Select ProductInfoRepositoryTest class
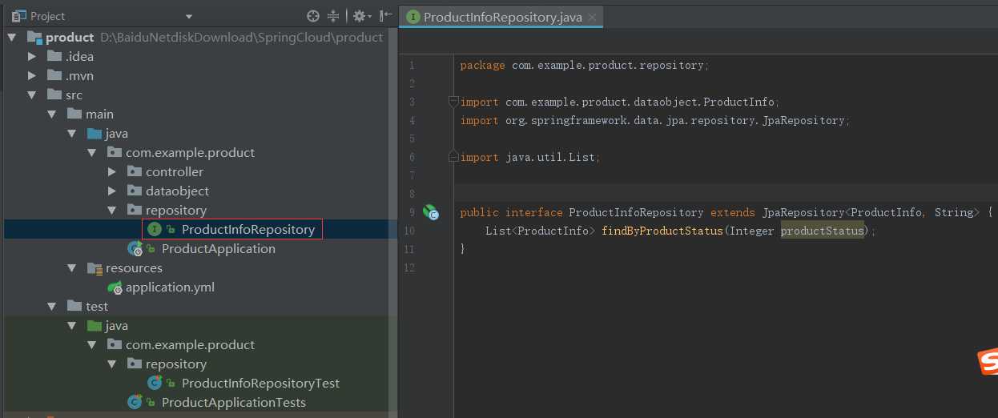 (x=260, y=383)
